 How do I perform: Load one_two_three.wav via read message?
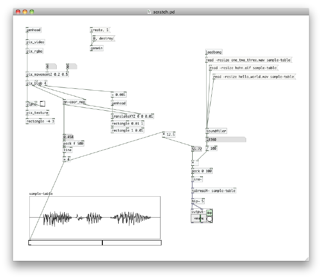point(248,60)
